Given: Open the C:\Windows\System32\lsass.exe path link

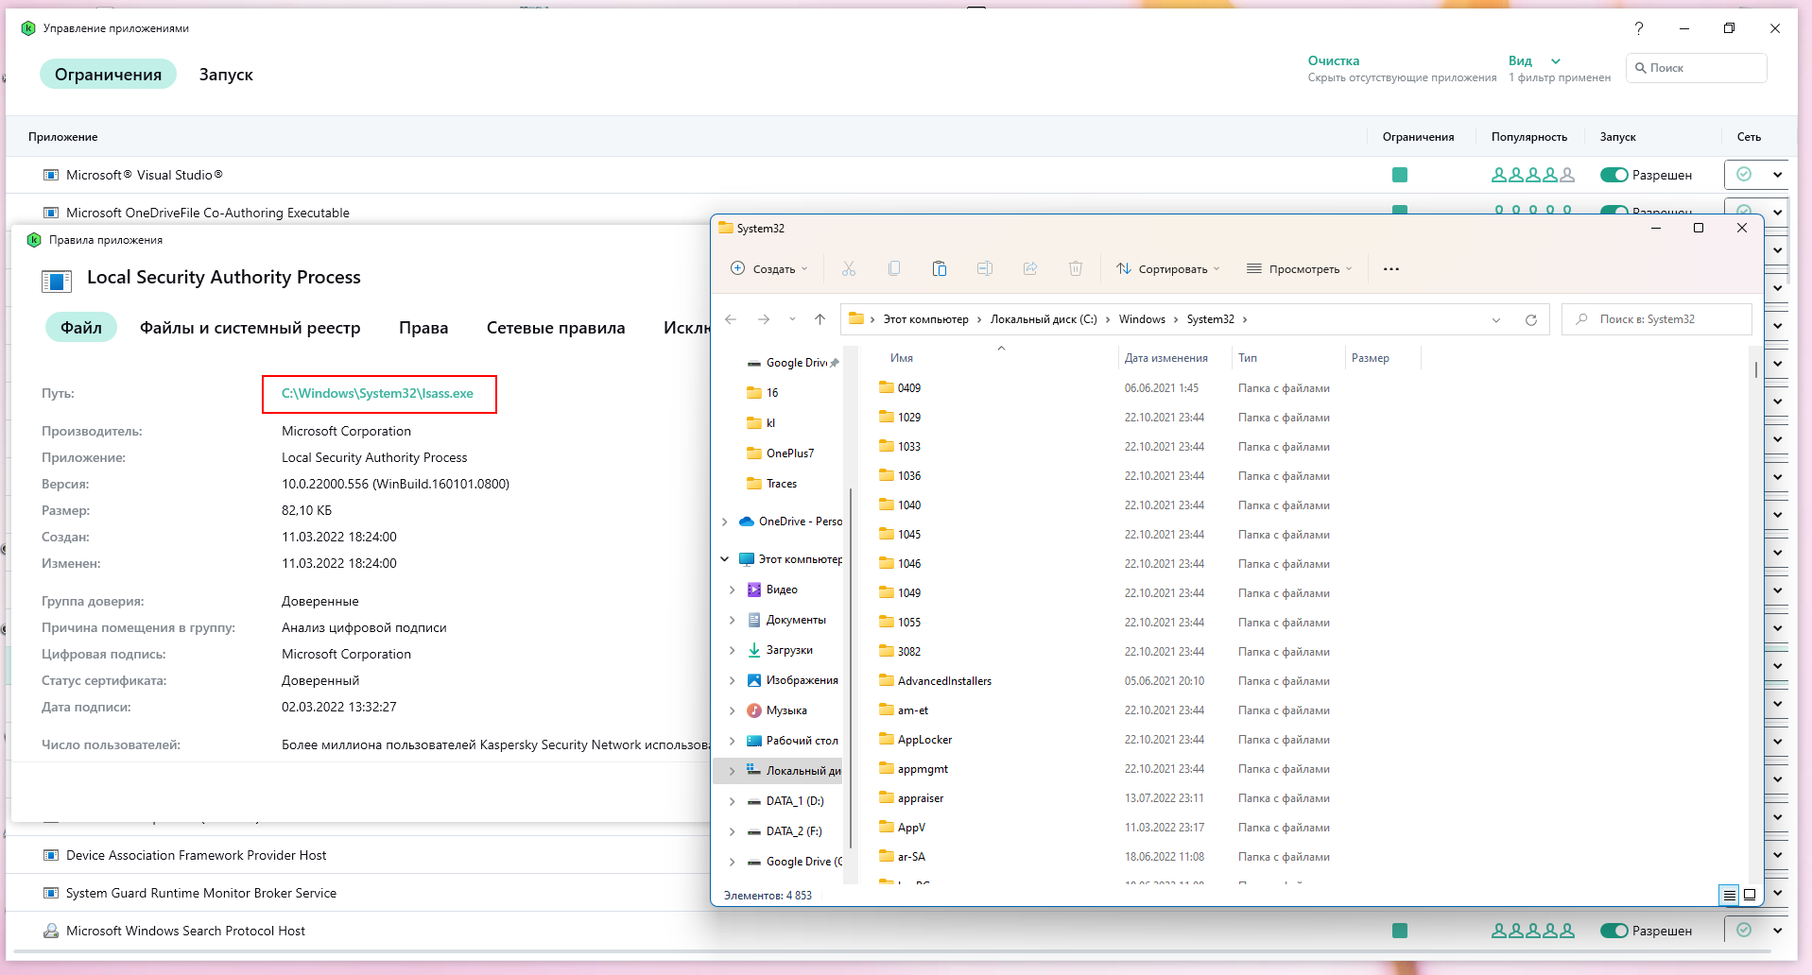Looking at the screenshot, I should pos(377,393).
